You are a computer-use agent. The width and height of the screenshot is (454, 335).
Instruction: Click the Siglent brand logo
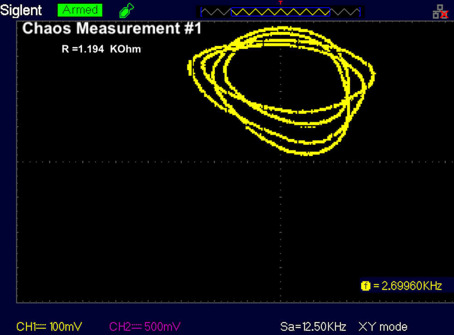tap(21, 10)
